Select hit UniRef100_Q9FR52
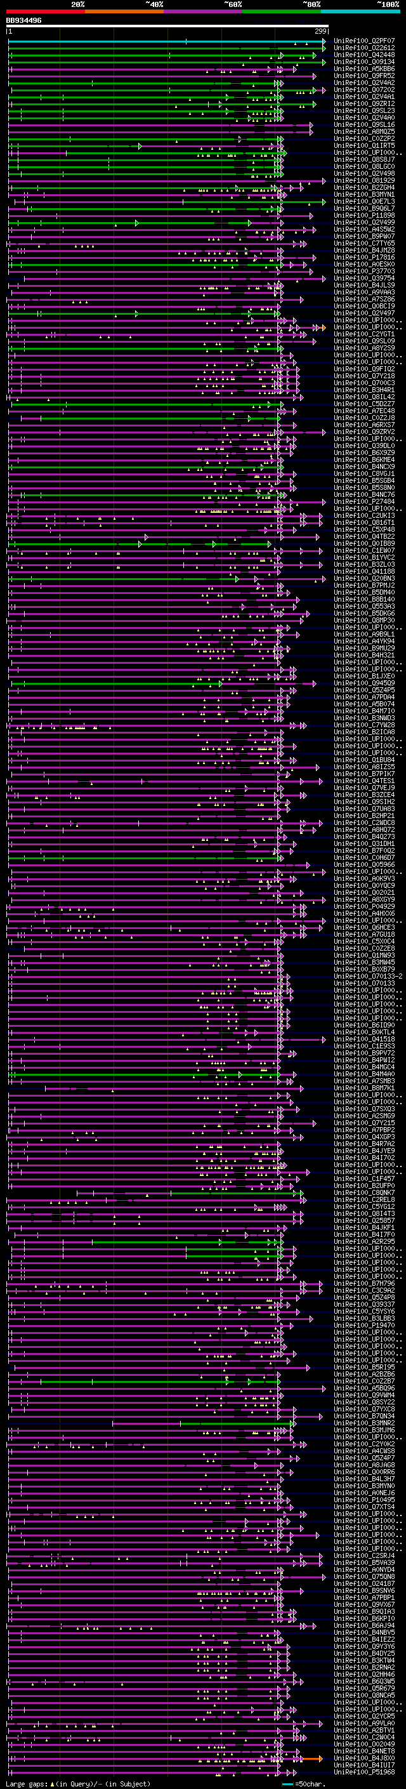406x1789 pixels. pyautogui.click(x=364, y=76)
